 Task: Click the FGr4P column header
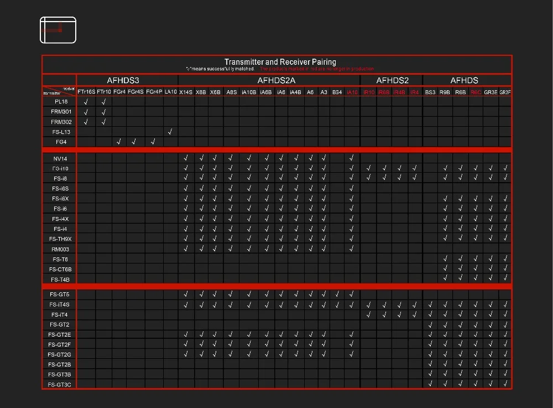click(154, 92)
